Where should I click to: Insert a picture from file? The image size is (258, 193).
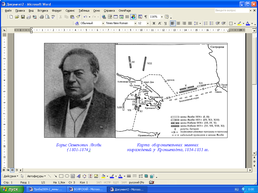tap(96, 176)
